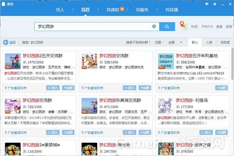Image resolution: width=234 pixels, height=156 pixels.
Task: Open avatar of 梦幻西游-世界之窗
Action: (166, 149)
